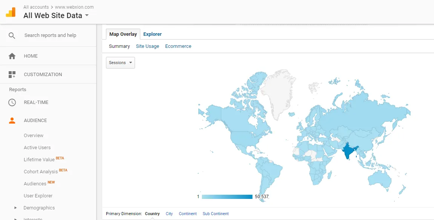Set primary dimension to City
This screenshot has width=434, height=220.
click(x=169, y=214)
